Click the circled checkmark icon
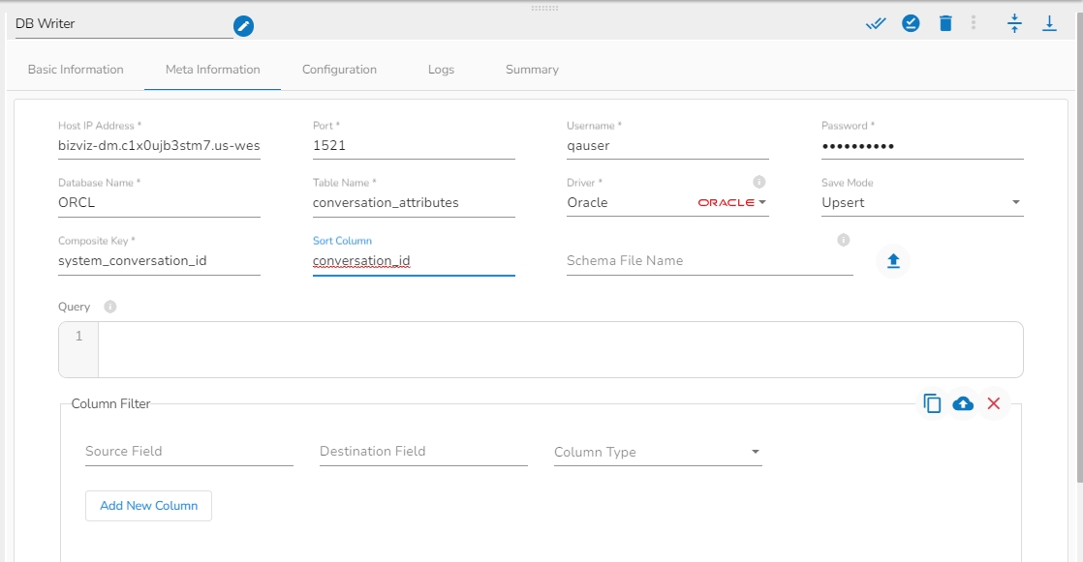 pyautogui.click(x=911, y=24)
